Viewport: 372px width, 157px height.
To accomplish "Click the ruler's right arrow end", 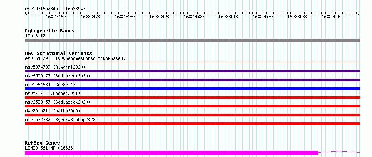I will coord(359,13).
